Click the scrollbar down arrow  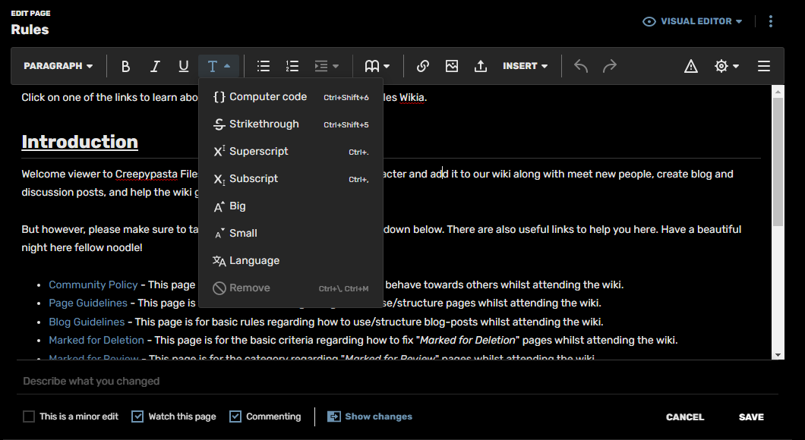click(x=778, y=355)
